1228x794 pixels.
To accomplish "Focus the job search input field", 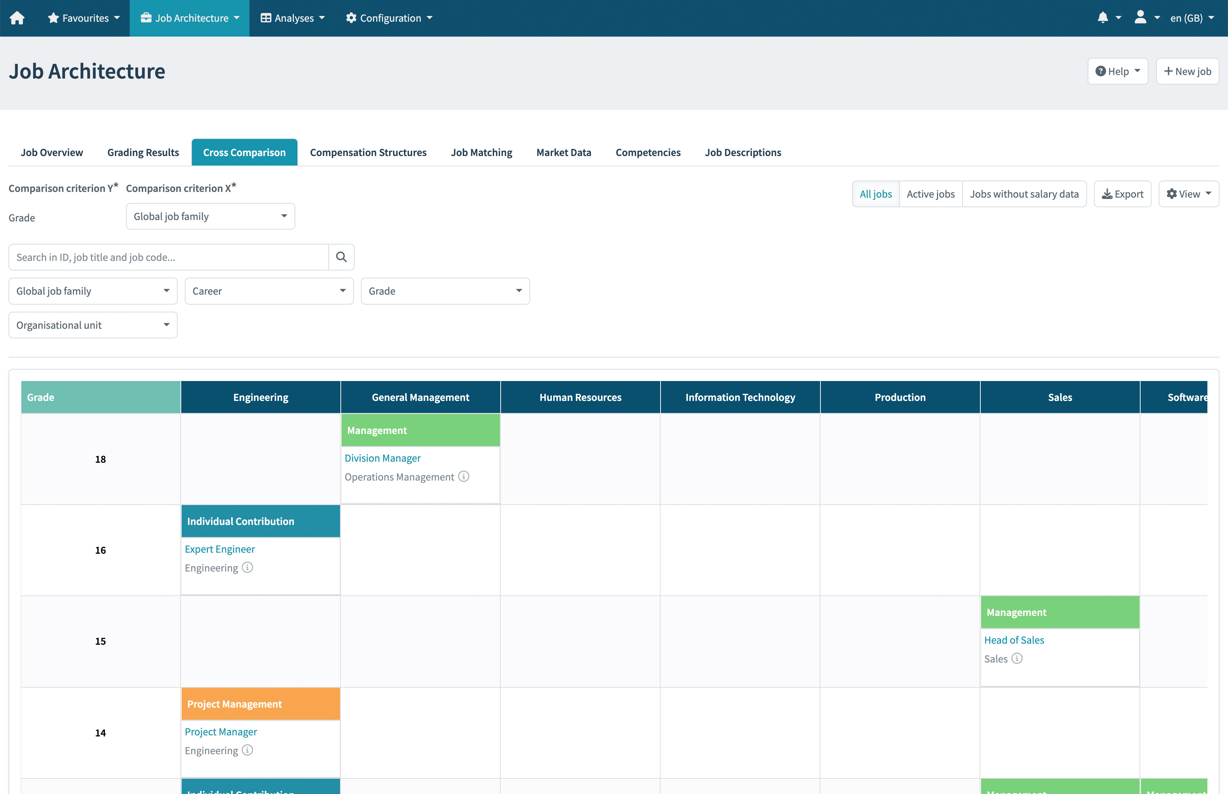I will coord(168,257).
